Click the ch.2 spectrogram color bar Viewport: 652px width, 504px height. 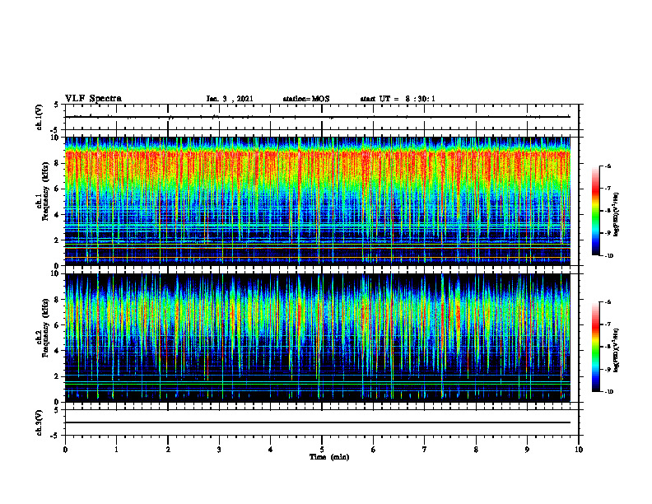point(596,347)
